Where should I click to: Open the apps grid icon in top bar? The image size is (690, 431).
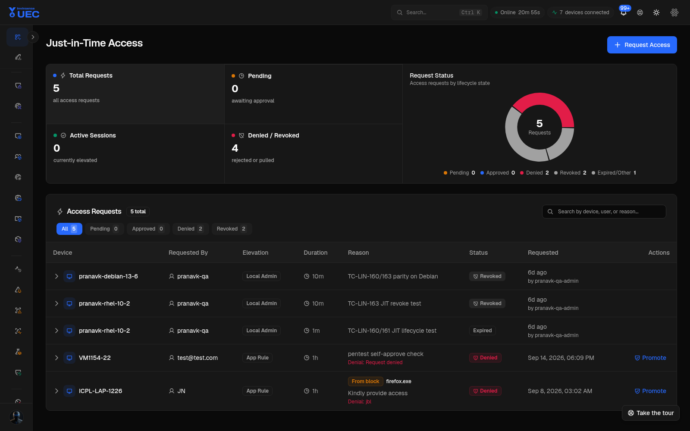(674, 12)
